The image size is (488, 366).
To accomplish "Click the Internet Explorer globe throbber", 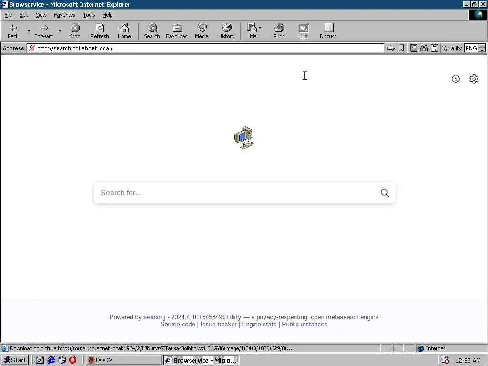I will (x=478, y=15).
